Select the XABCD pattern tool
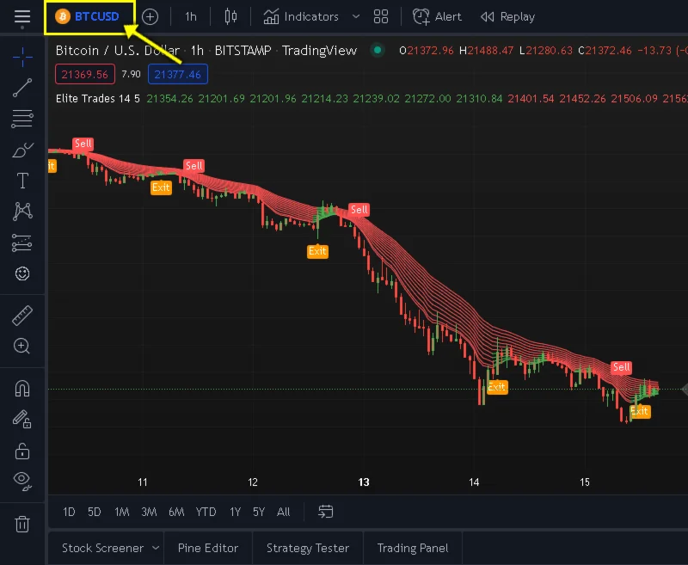 [22, 212]
